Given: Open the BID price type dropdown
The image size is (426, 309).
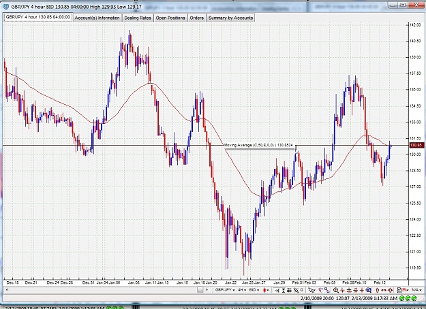Looking at the screenshot, I should (254, 290).
